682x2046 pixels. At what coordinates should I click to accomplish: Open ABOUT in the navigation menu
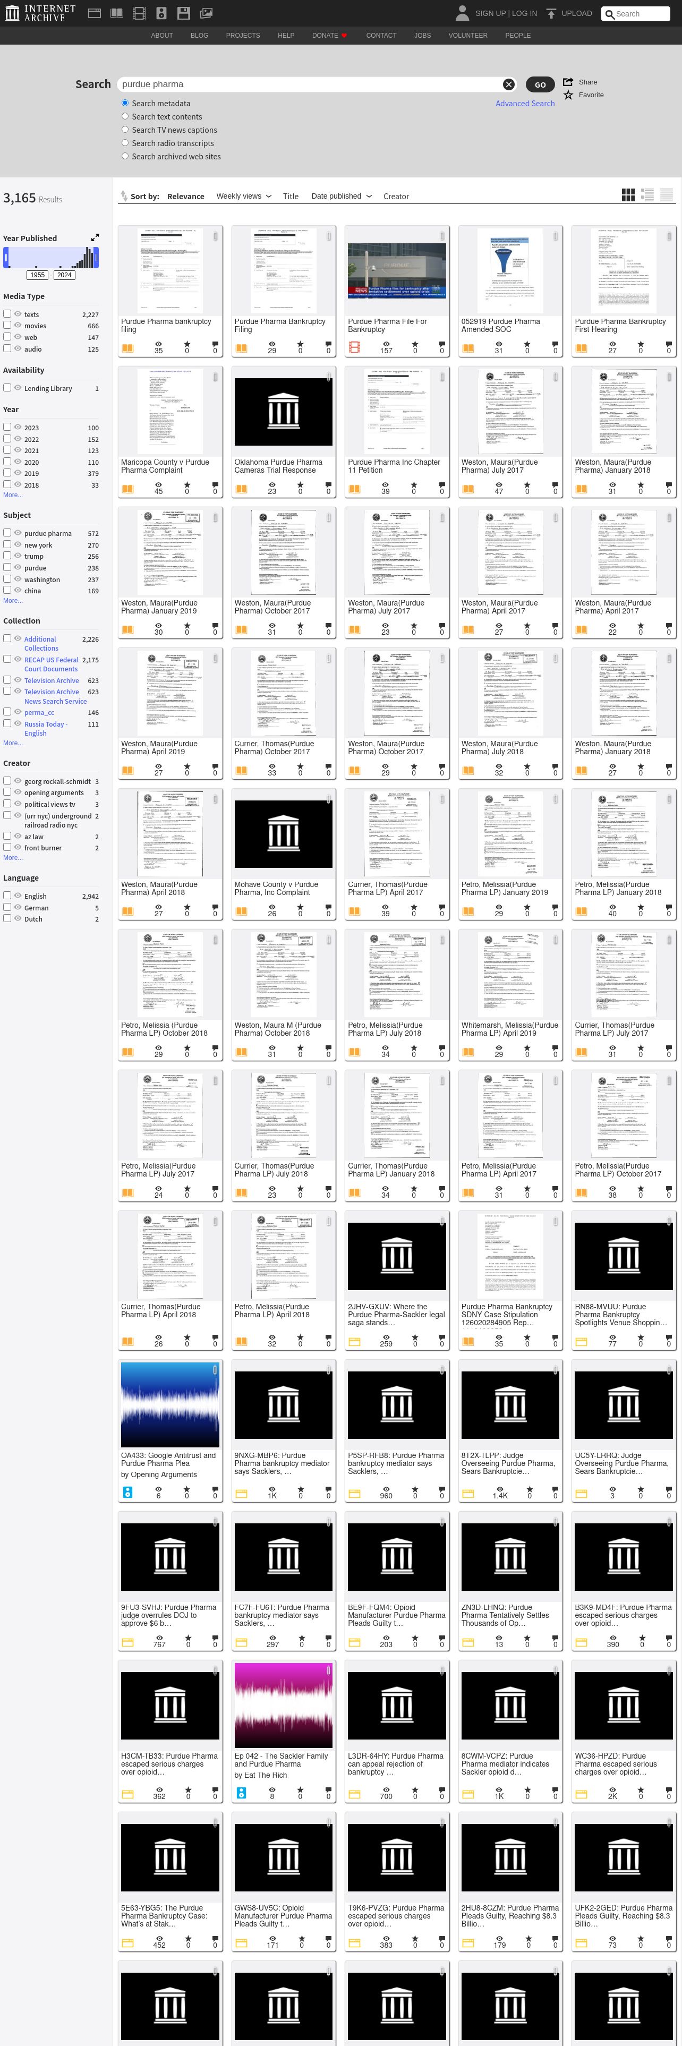pyautogui.click(x=162, y=36)
